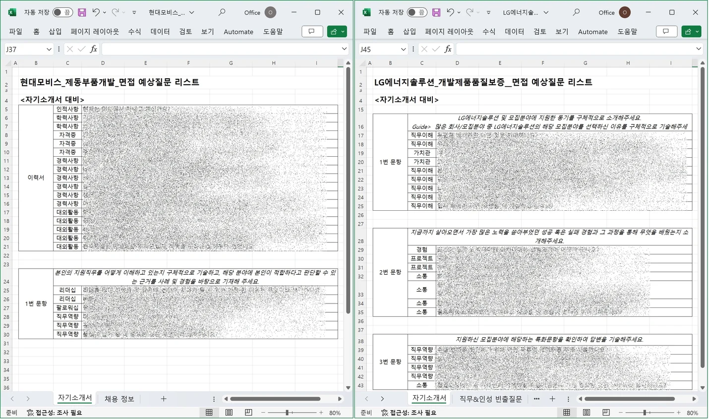Open the undo history dropdown in 현대모비스 window

click(x=105, y=12)
